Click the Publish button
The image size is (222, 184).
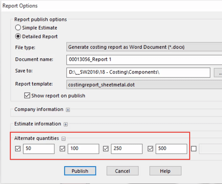(80, 171)
